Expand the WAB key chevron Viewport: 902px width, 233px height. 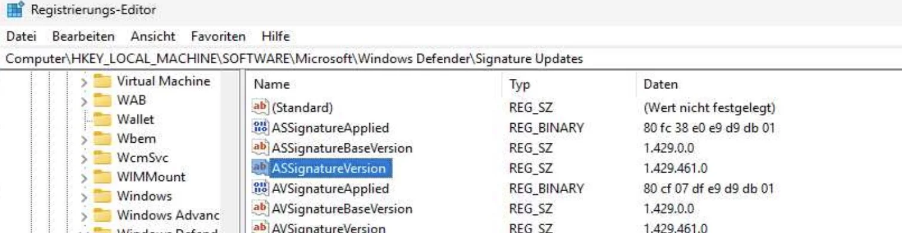click(85, 101)
